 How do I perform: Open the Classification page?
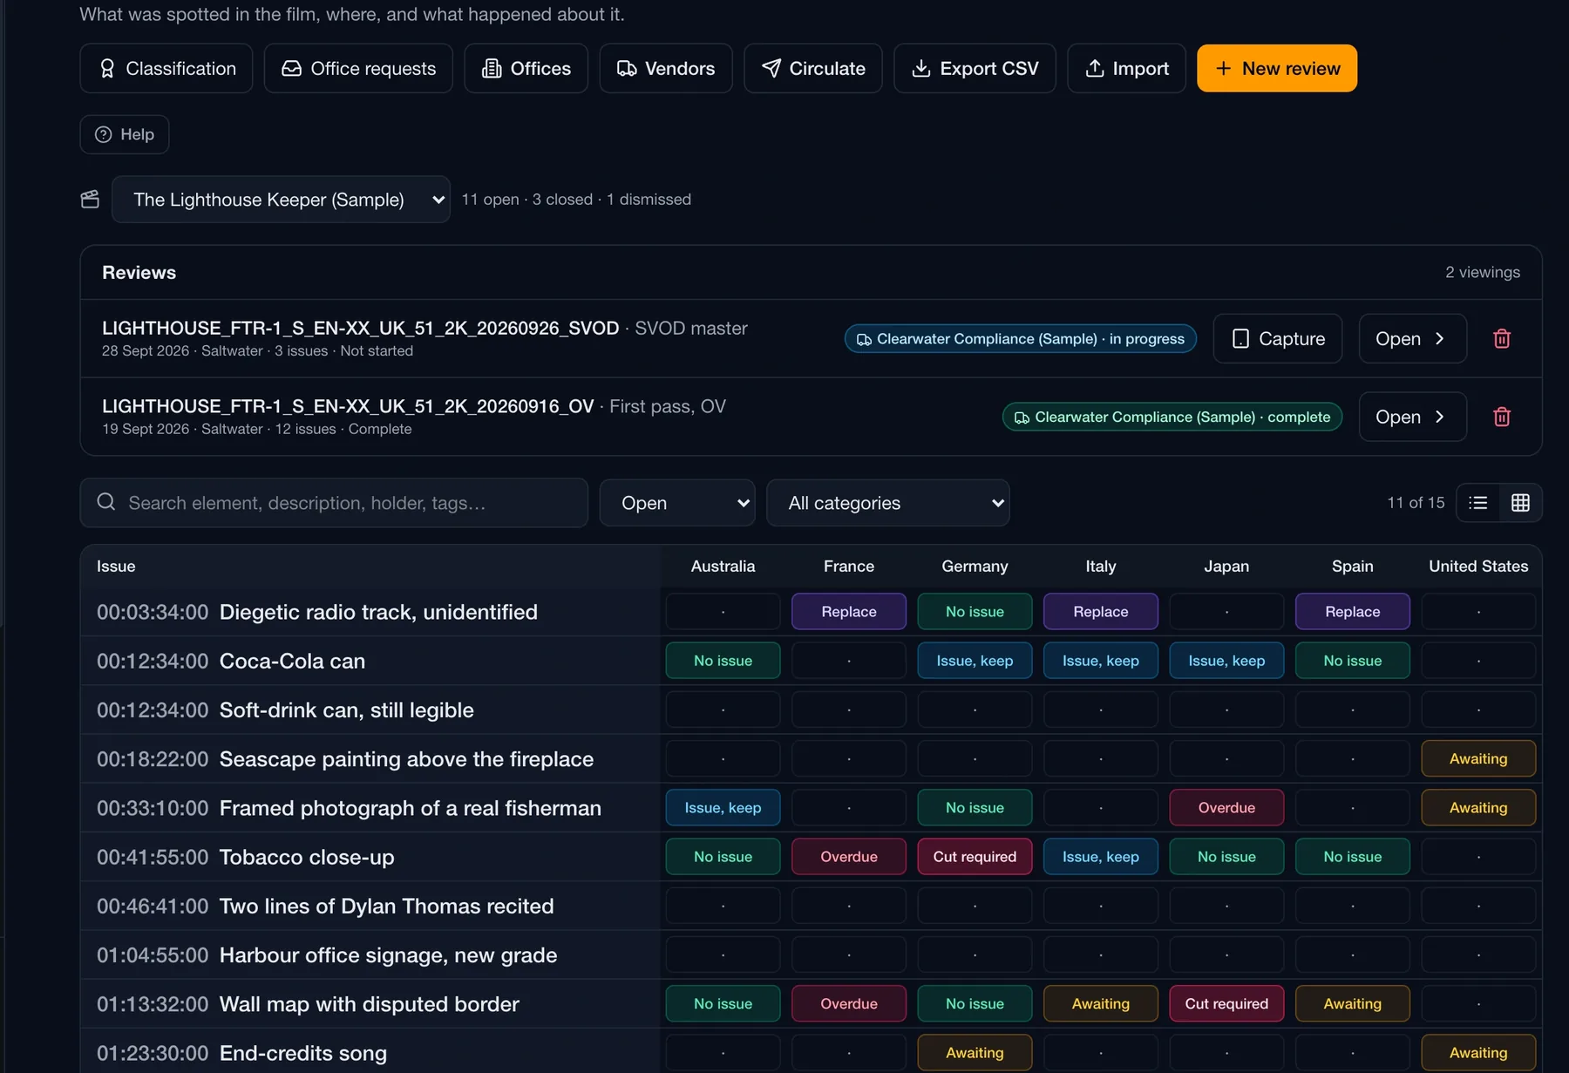[166, 68]
